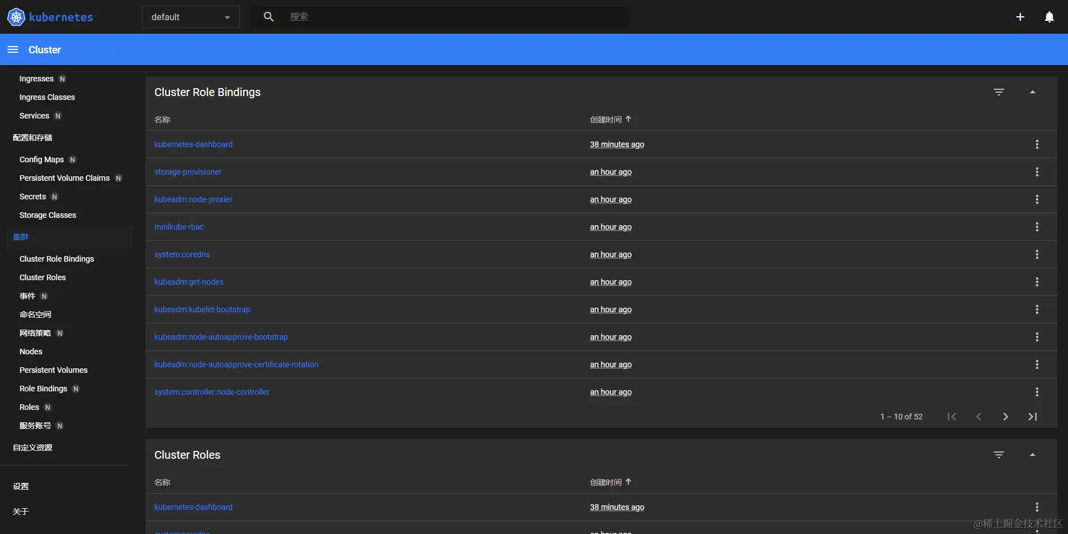Screen dimensions: 1068x534
Task: Open storage-provisioner binding link
Action: pyautogui.click(x=188, y=172)
